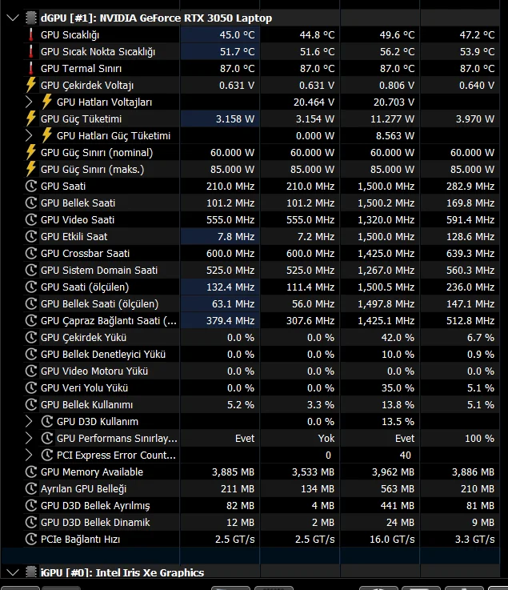Click the 1,320.0 MHz video clock value
The image size is (508, 590).
(386, 219)
